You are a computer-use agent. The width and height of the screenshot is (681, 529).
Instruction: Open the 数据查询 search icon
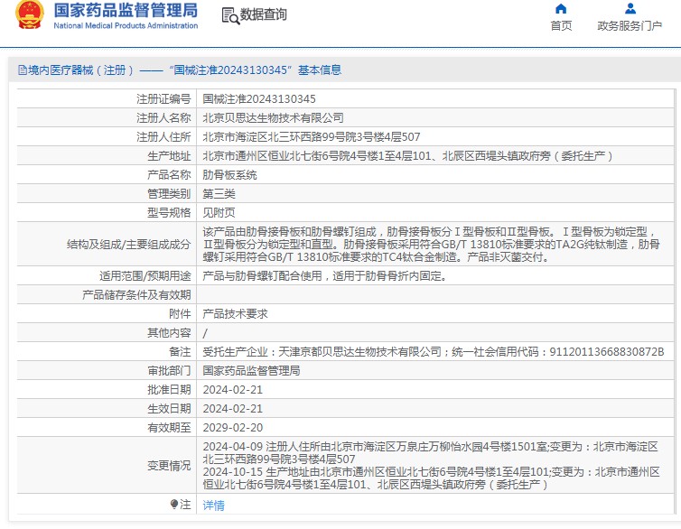[x=230, y=15]
